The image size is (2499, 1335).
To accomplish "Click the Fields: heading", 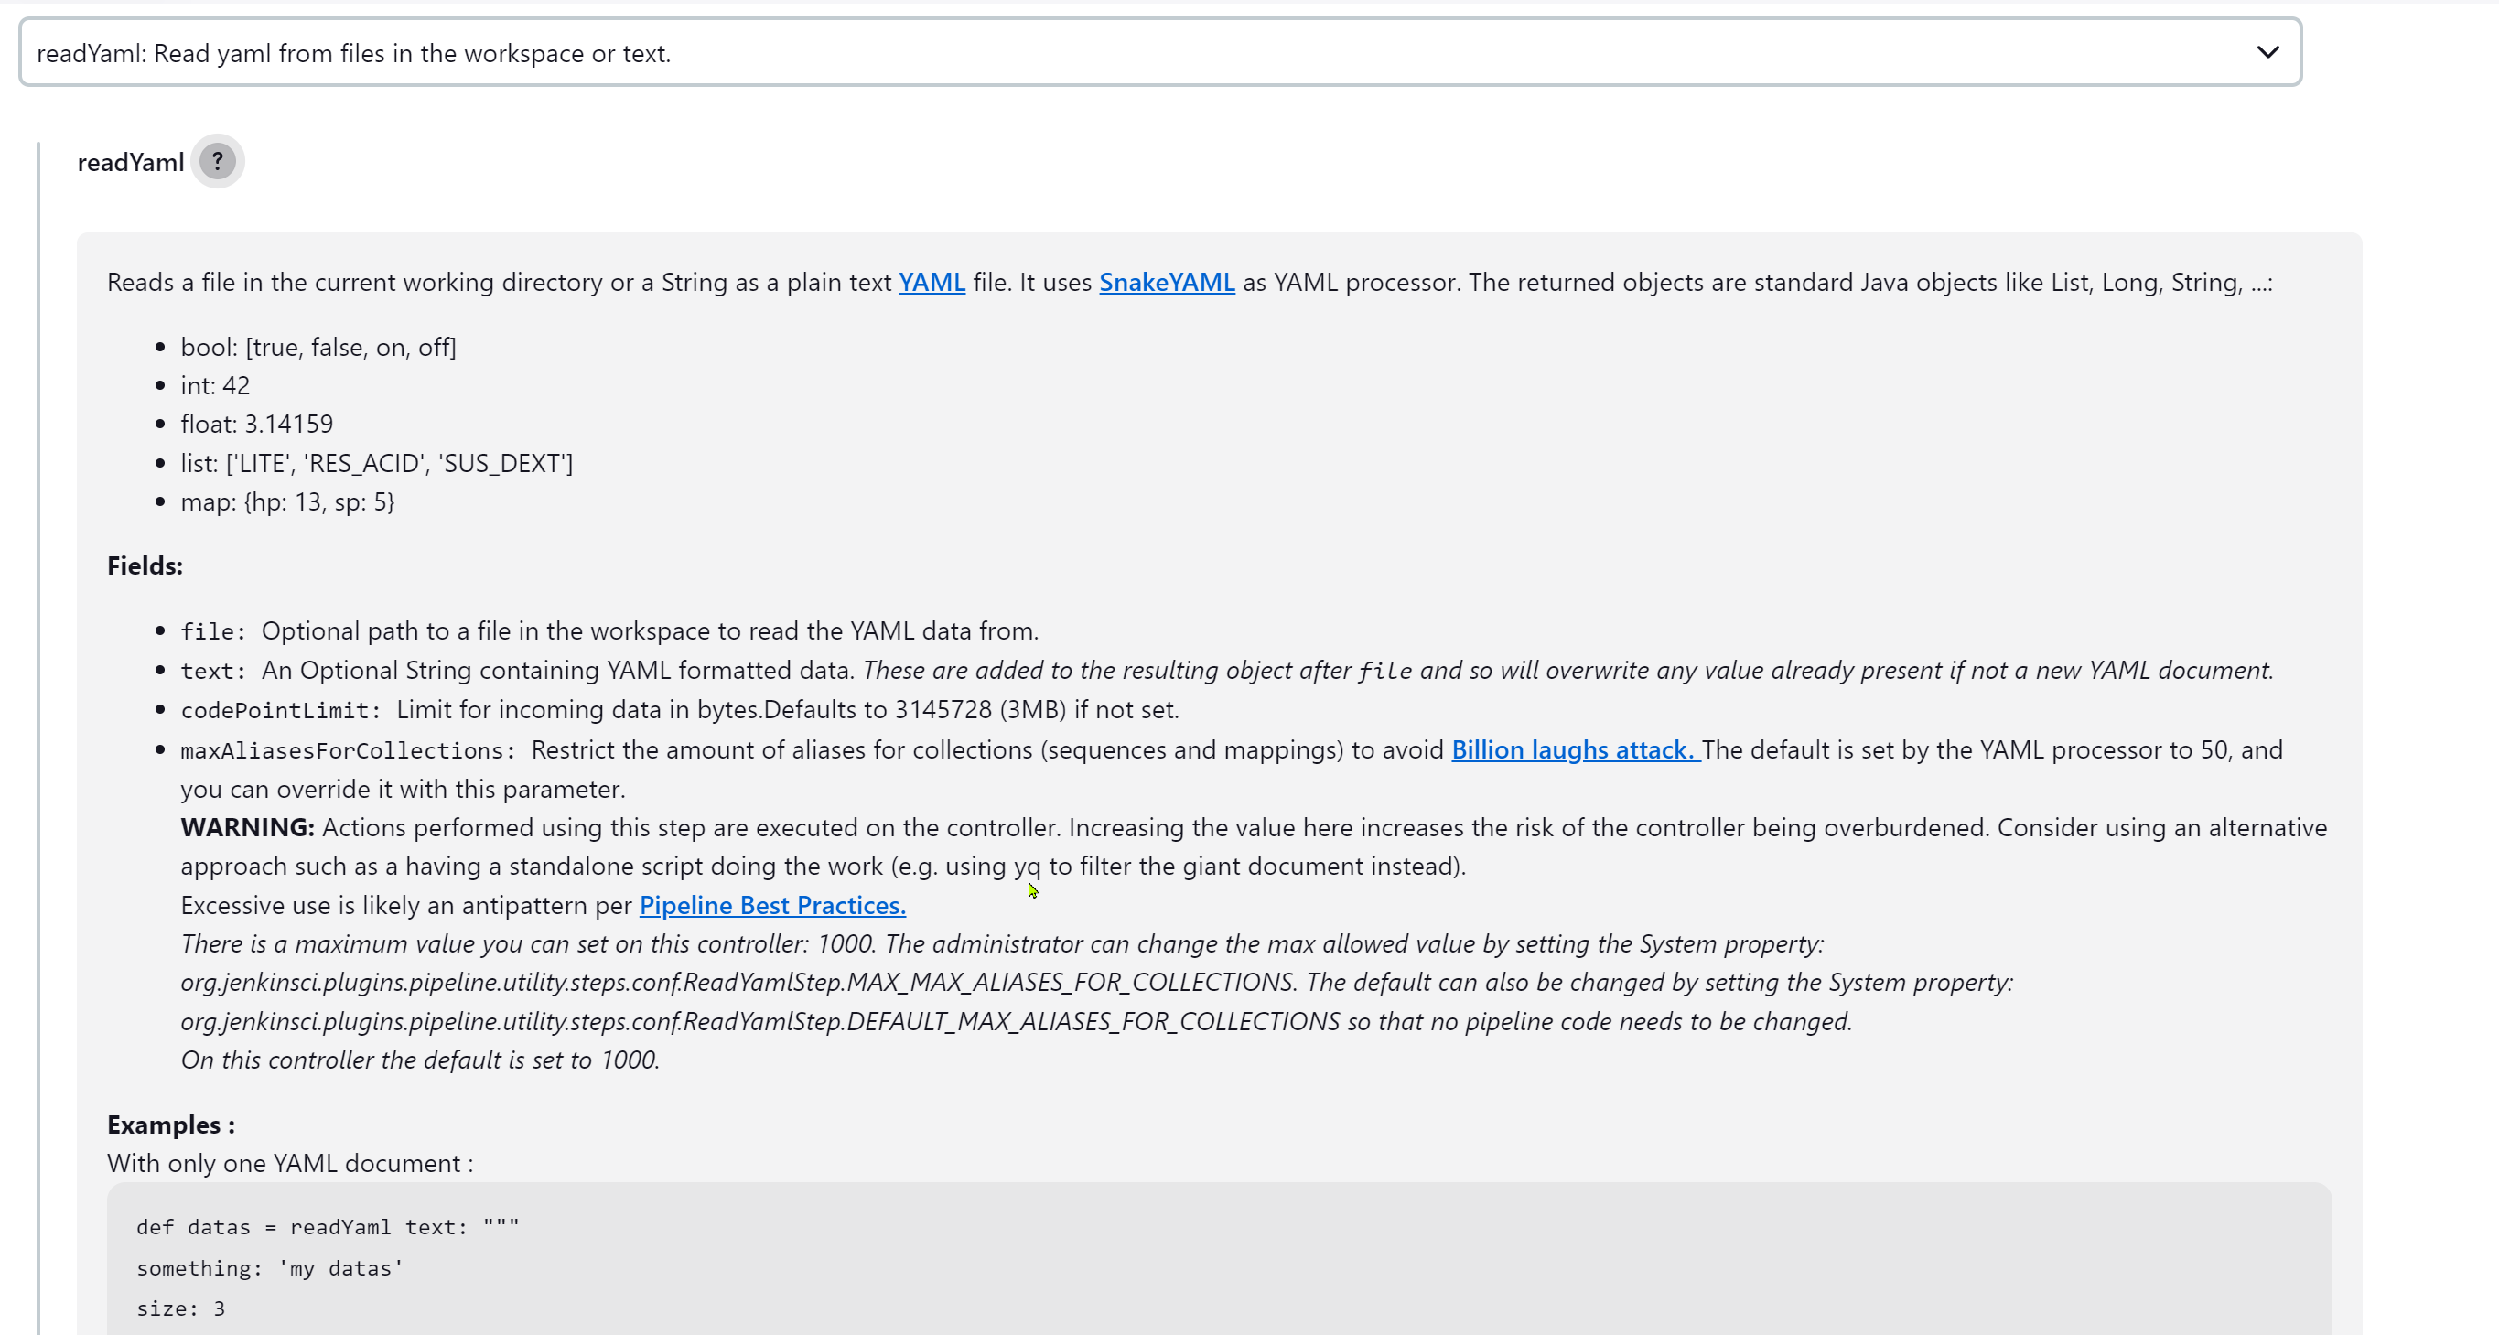I will click(145, 565).
